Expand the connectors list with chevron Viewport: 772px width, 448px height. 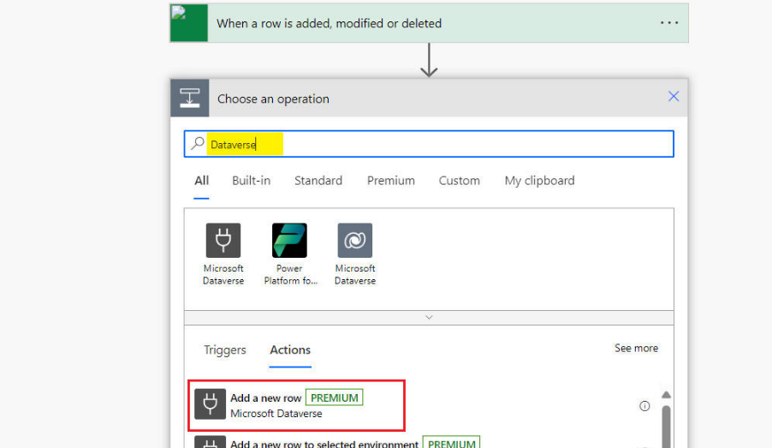click(x=429, y=318)
